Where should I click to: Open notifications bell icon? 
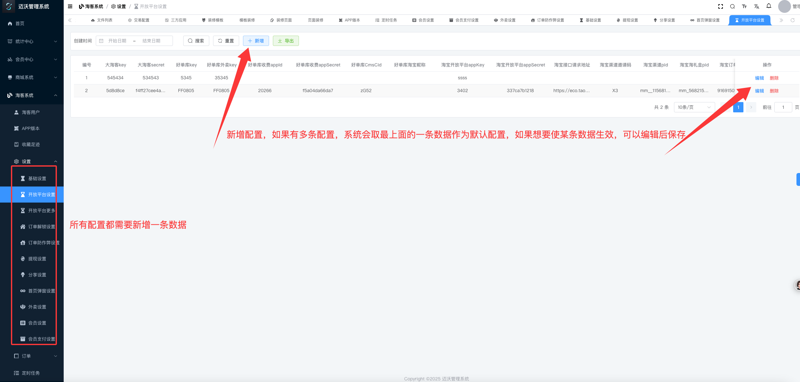click(769, 6)
